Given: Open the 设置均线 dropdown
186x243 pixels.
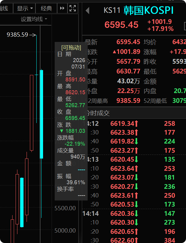Looking at the screenshot, I should coord(34,19).
